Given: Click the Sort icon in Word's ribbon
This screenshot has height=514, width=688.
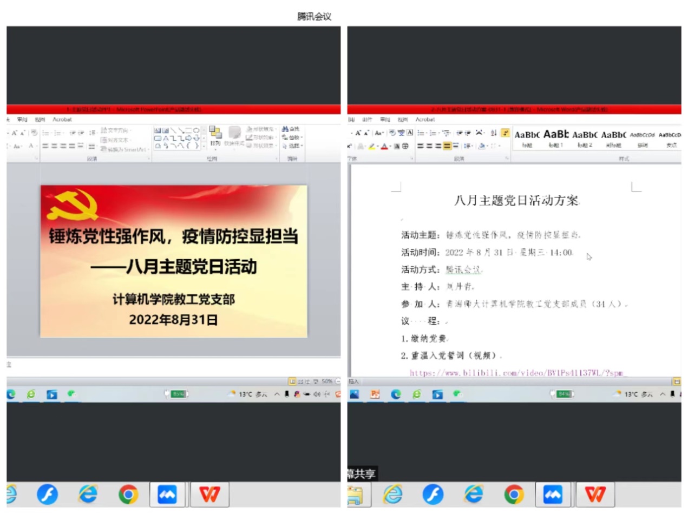Looking at the screenshot, I should coord(493,133).
